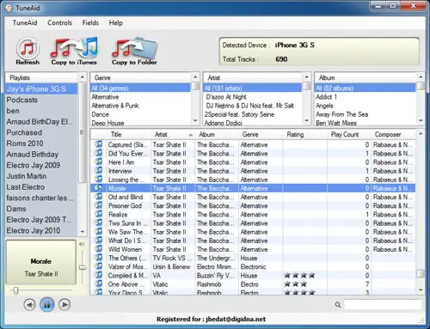Adjust the volume slider handle
The height and width of the screenshot is (329, 430).
click(83, 267)
